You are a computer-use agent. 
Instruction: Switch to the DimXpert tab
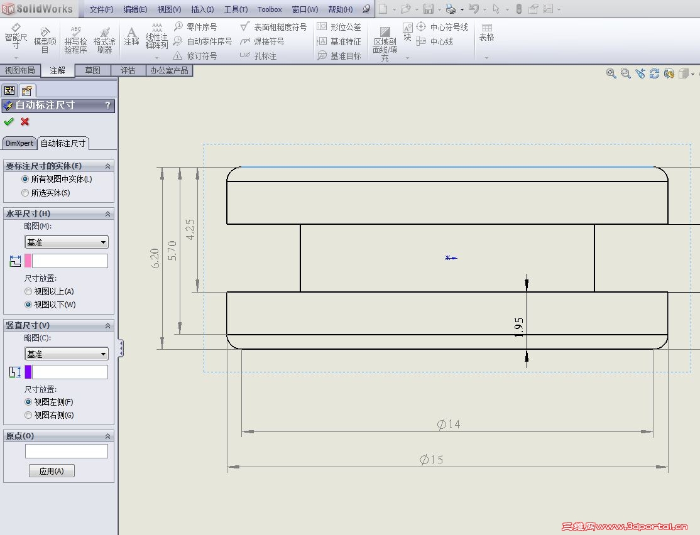pyautogui.click(x=19, y=143)
